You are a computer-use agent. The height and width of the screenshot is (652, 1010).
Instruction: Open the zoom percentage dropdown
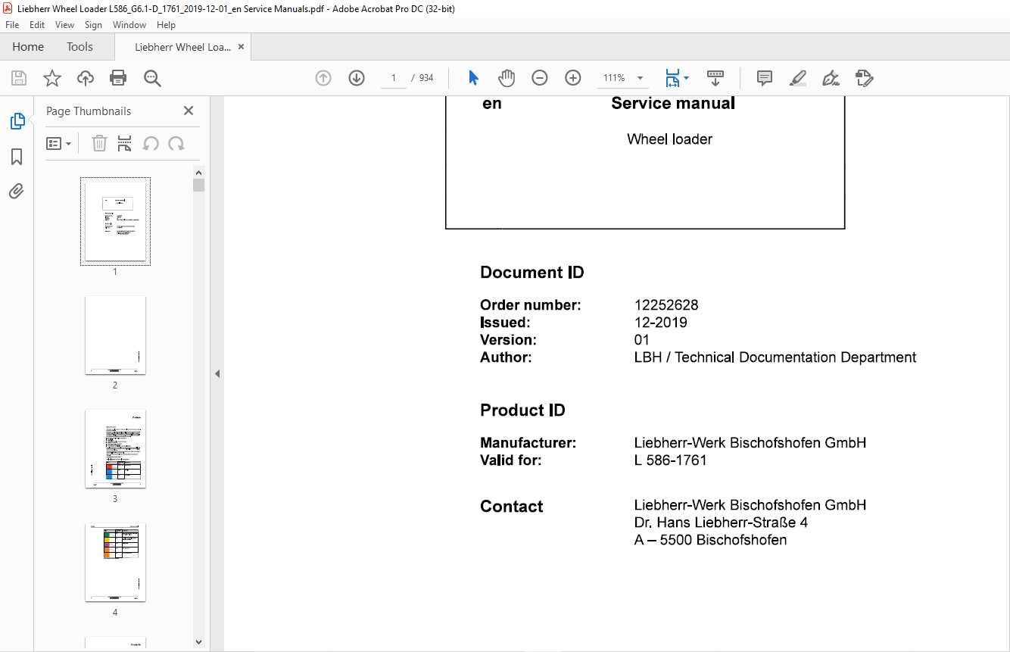pyautogui.click(x=640, y=78)
